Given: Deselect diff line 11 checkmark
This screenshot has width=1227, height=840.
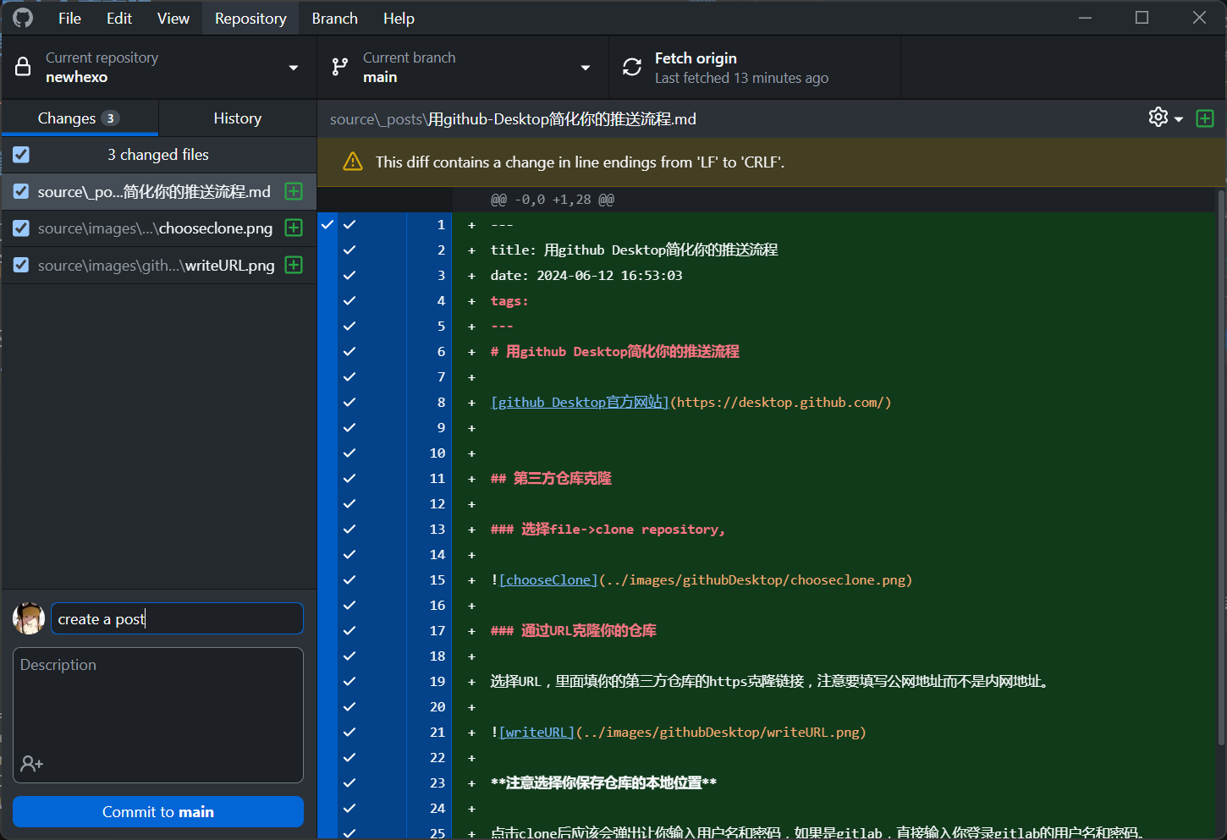Looking at the screenshot, I should point(349,478).
